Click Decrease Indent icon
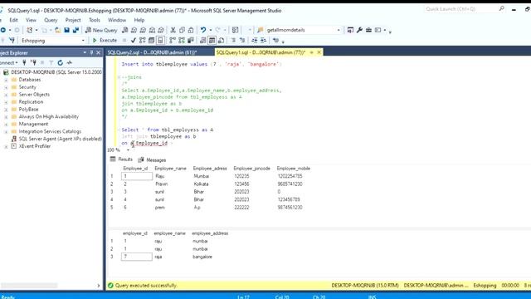 (x=255, y=41)
